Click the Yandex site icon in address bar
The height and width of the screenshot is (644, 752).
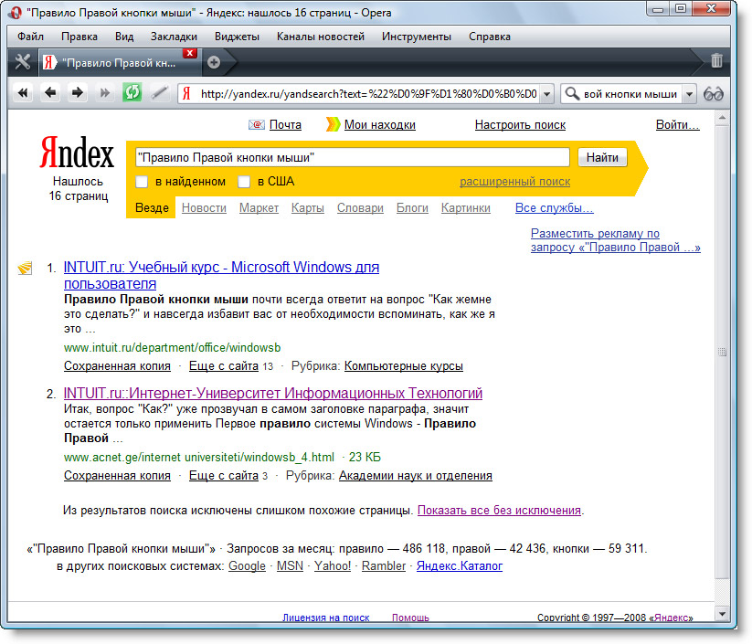tap(187, 93)
